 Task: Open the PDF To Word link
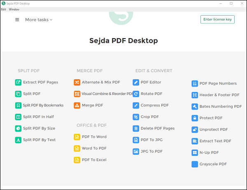pos(94,137)
